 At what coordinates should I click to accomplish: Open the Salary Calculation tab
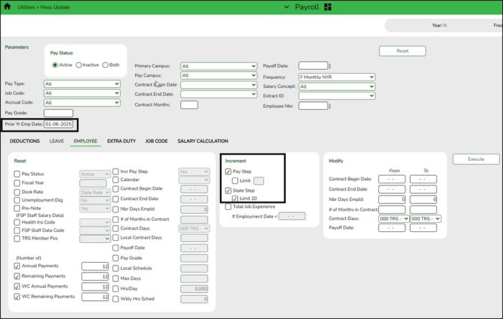click(x=203, y=141)
